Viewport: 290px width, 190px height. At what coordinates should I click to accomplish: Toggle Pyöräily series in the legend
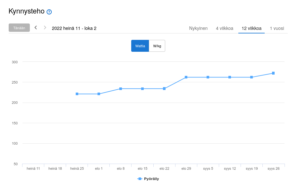point(151,179)
